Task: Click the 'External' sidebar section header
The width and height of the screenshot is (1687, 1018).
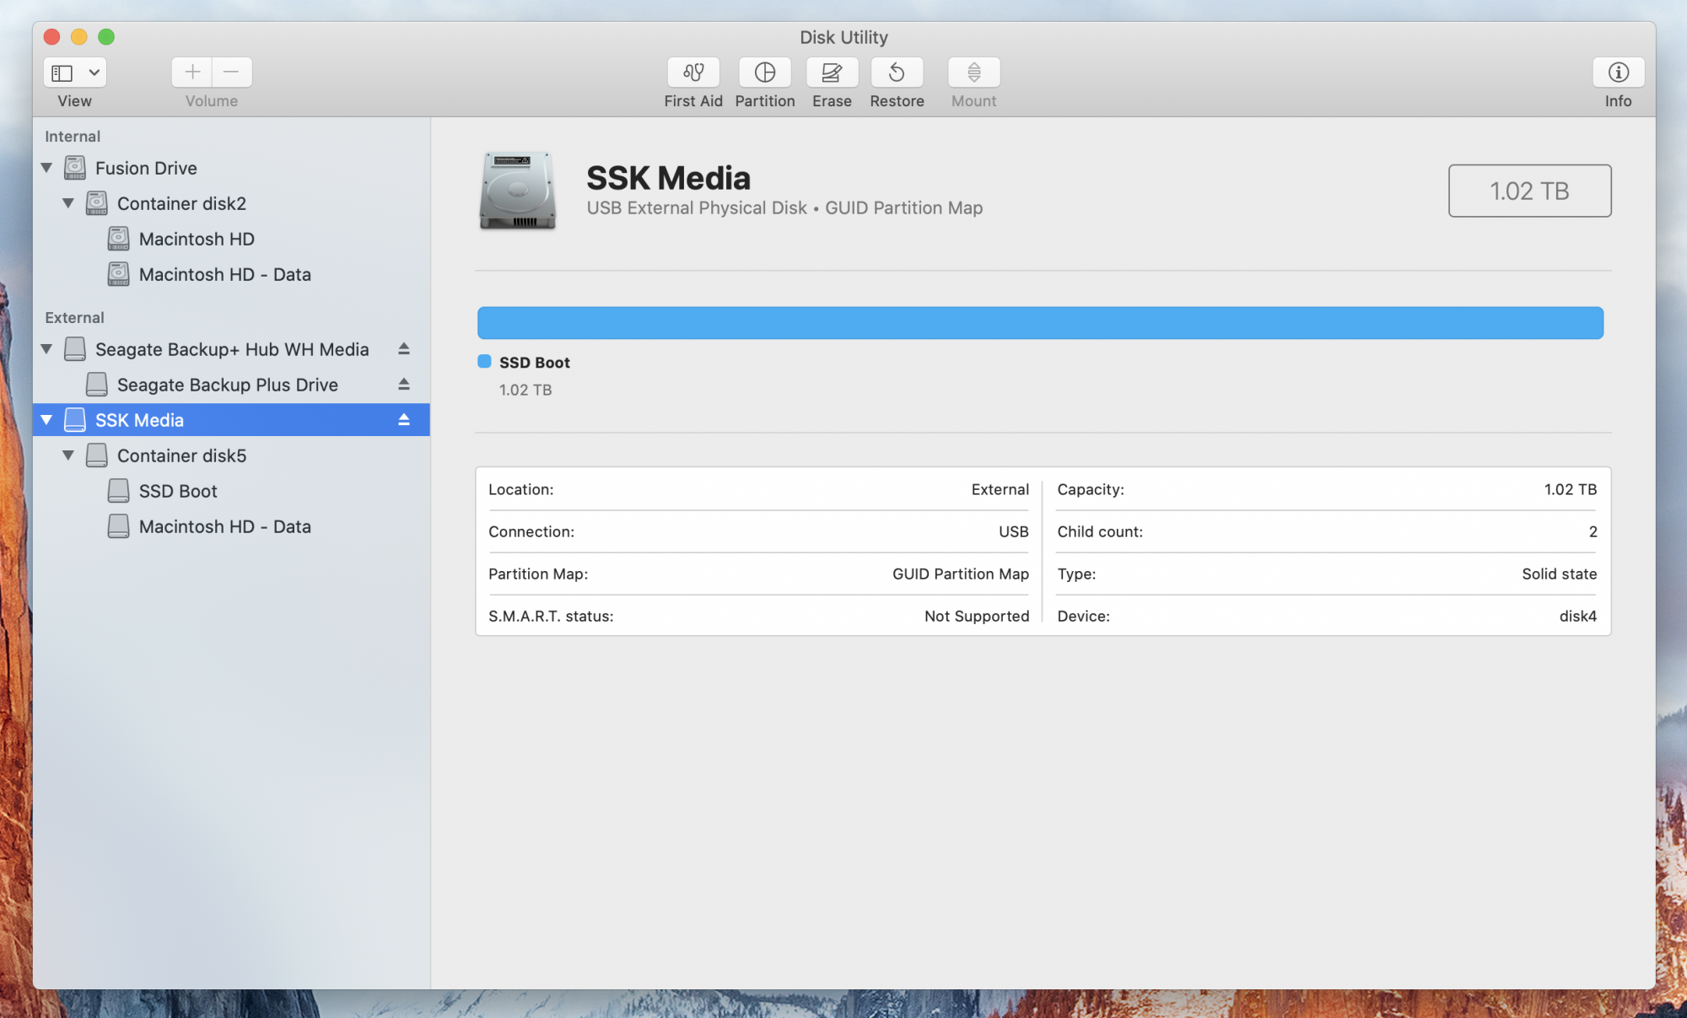Action: click(x=75, y=318)
